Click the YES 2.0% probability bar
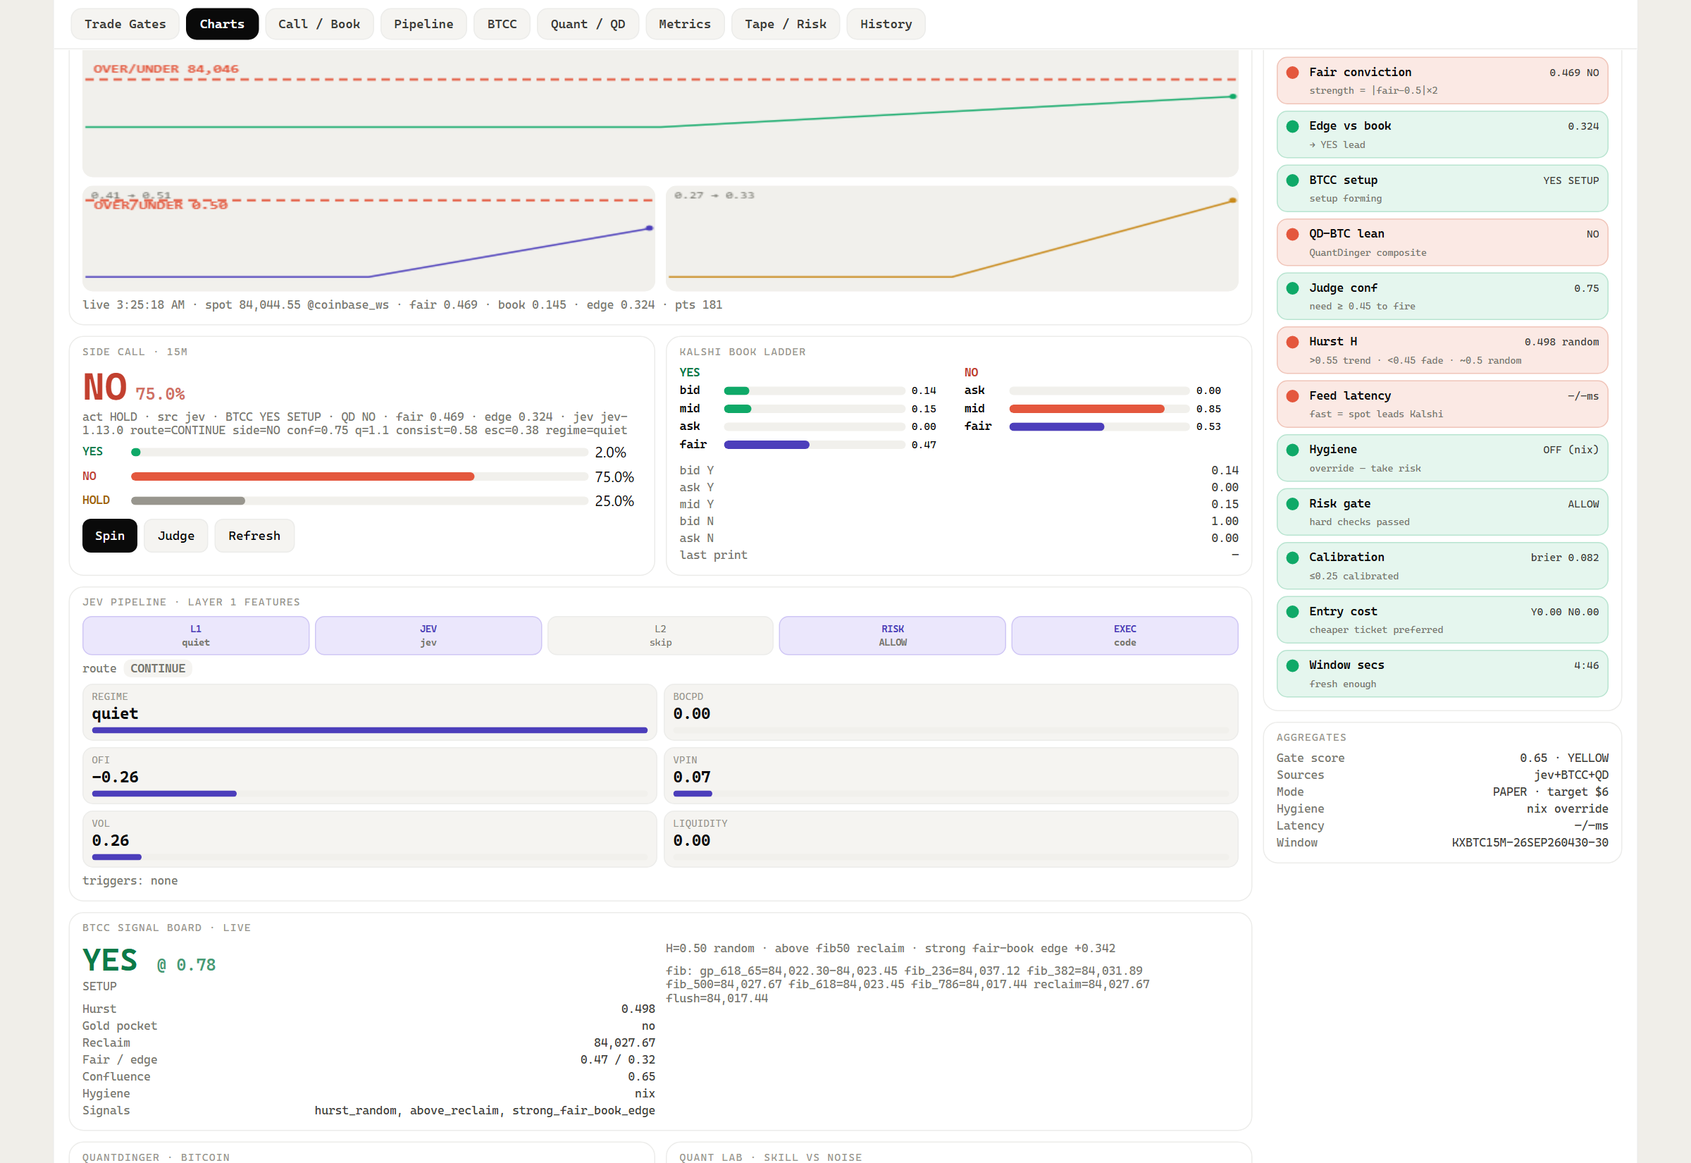Image resolution: width=1691 pixels, height=1163 pixels. (360, 452)
